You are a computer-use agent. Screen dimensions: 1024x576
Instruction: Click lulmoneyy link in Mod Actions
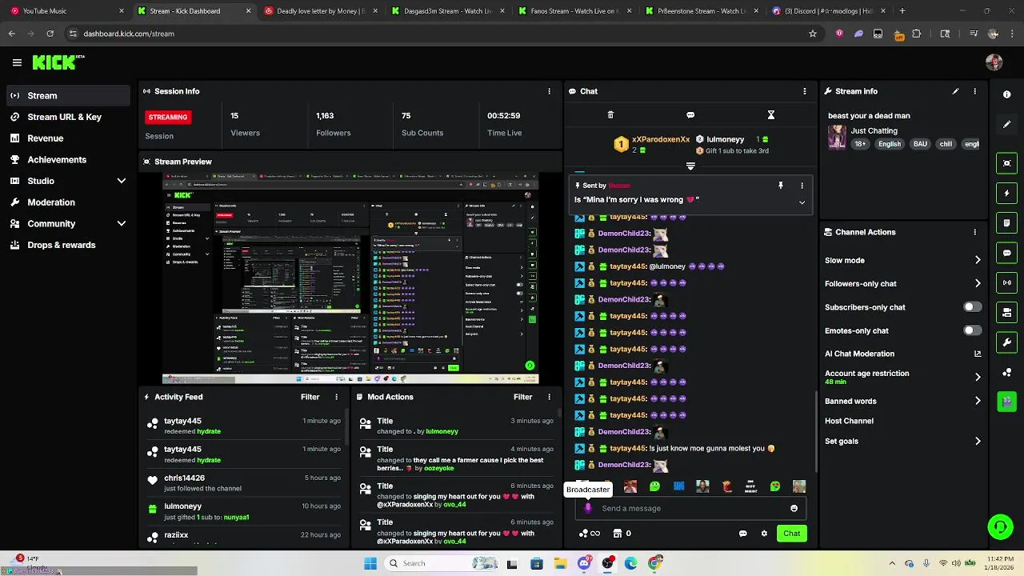pos(442,431)
